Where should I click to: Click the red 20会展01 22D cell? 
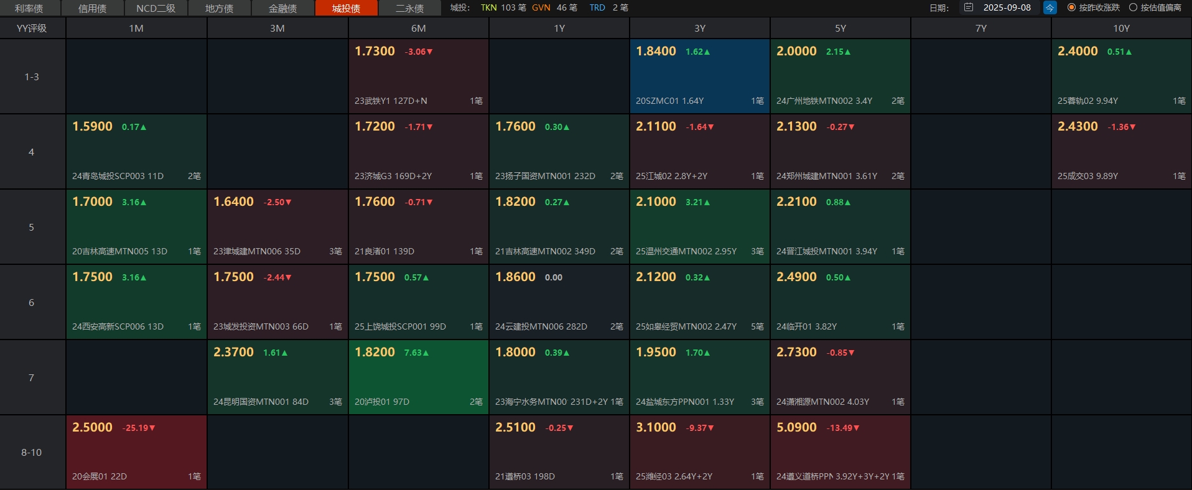136,452
